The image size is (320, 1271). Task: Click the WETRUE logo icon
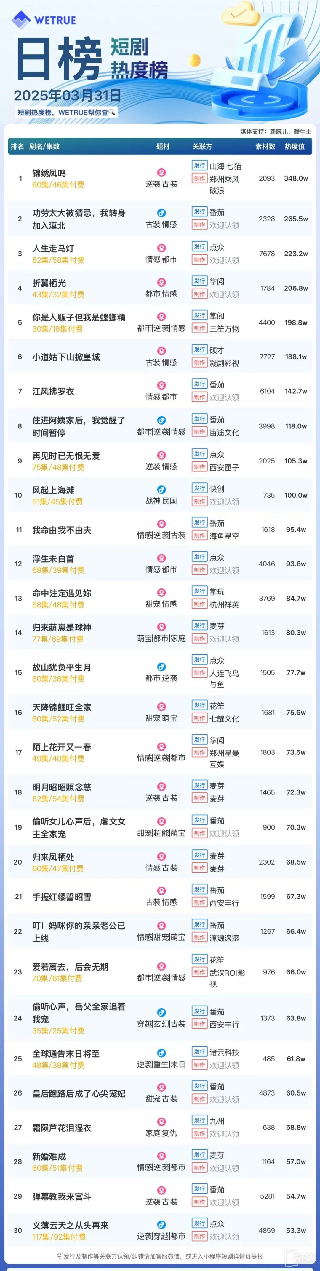point(21,20)
